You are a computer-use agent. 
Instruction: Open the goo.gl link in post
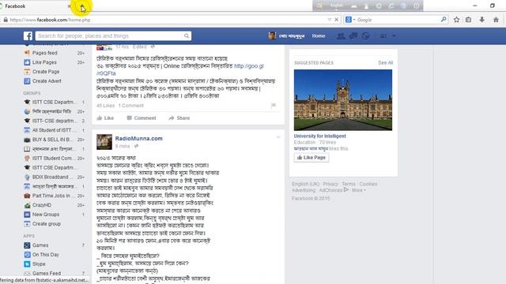(x=248, y=66)
